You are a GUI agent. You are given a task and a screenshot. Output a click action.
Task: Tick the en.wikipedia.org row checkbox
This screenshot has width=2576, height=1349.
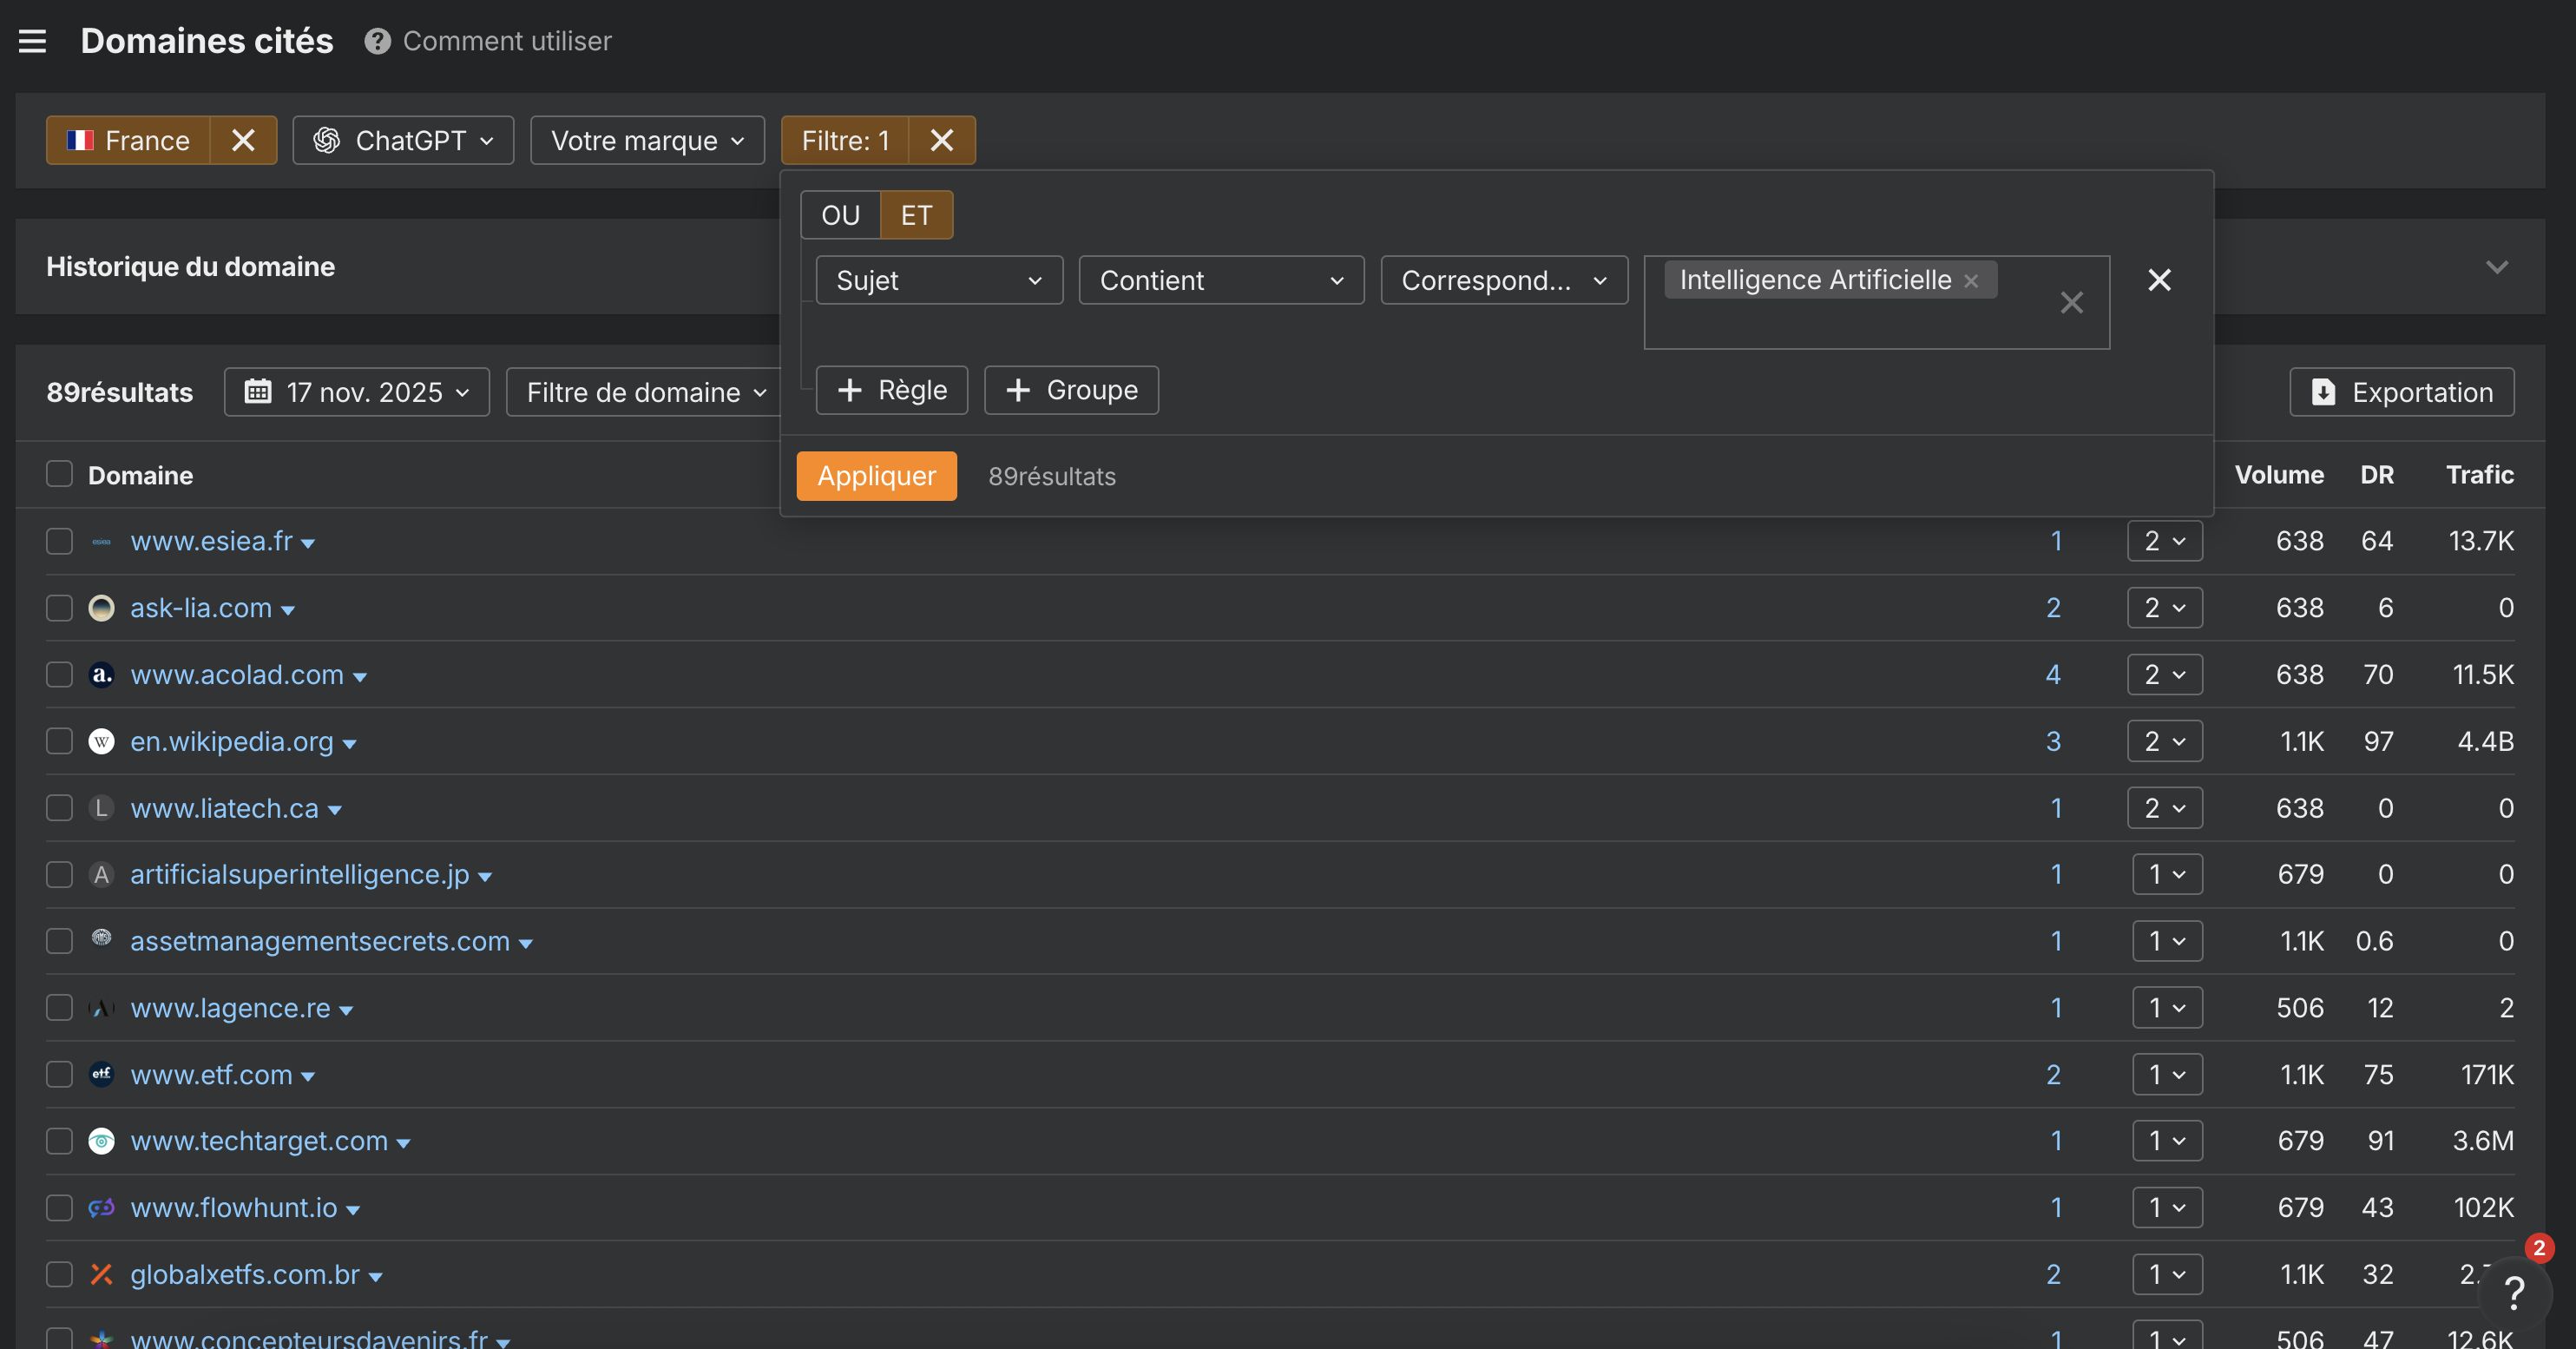(59, 741)
